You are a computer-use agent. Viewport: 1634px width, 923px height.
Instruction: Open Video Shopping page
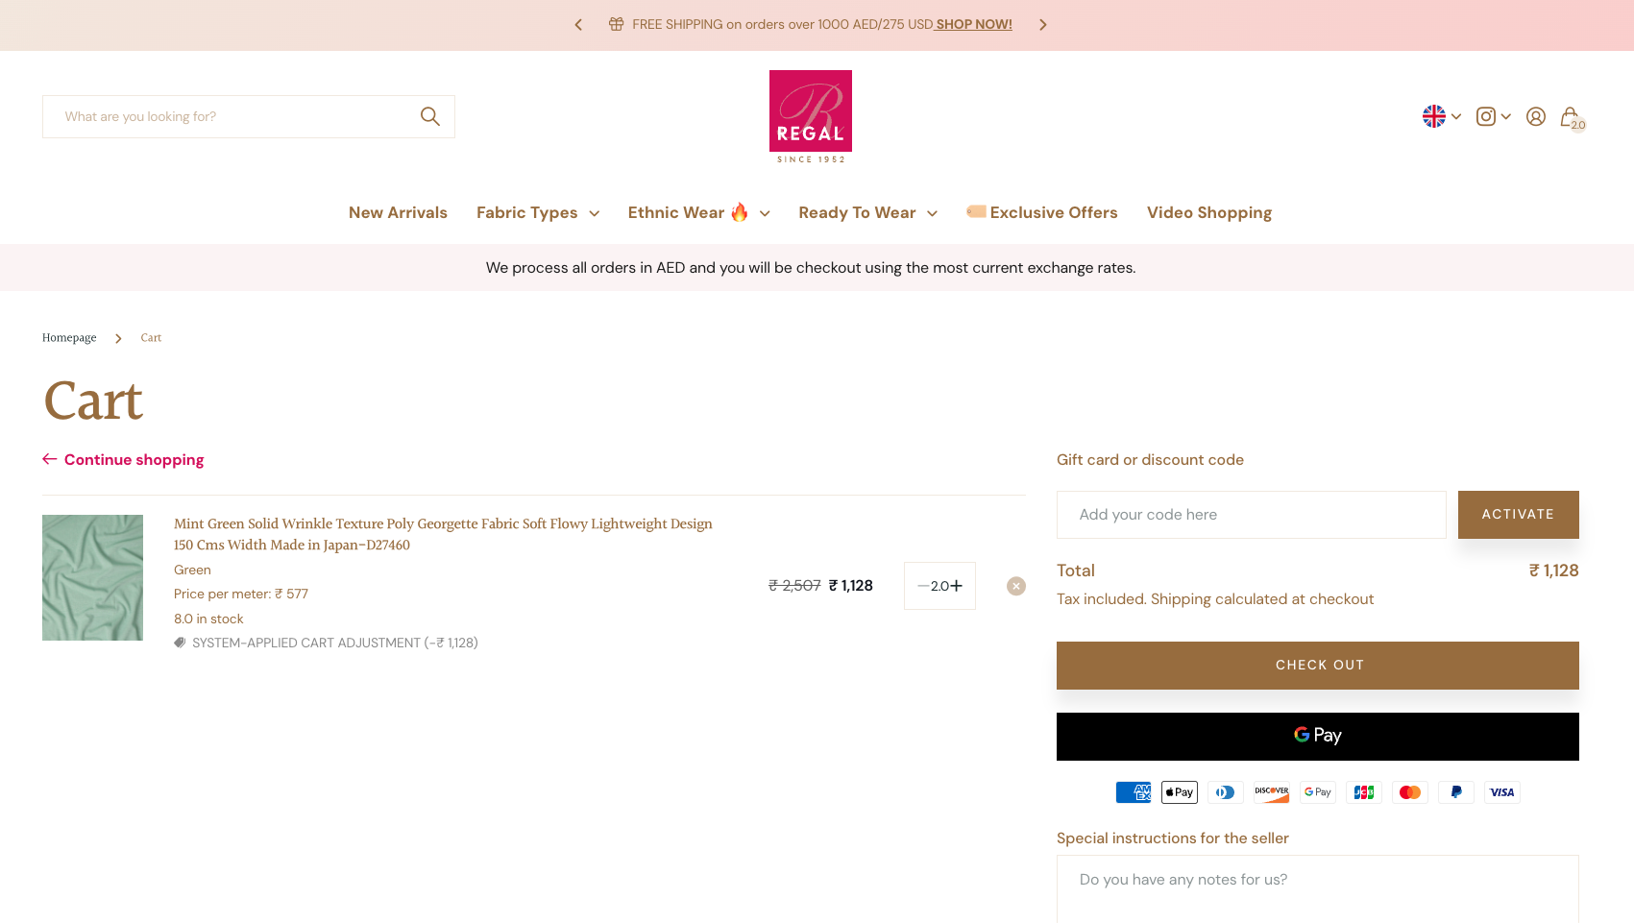click(1209, 213)
